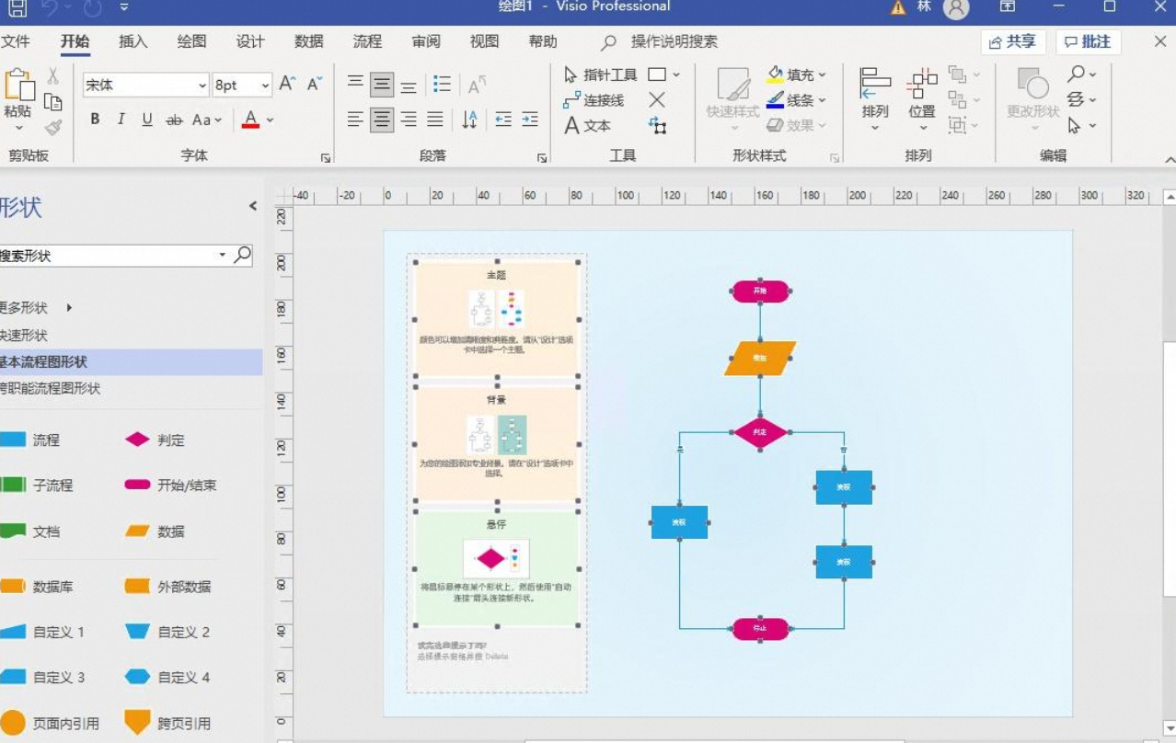Image resolution: width=1176 pixels, height=743 pixels.
Task: Select Cross-Functional Flowchart Shapes (跨职能流程图形状) stencil
Action: tap(51, 388)
